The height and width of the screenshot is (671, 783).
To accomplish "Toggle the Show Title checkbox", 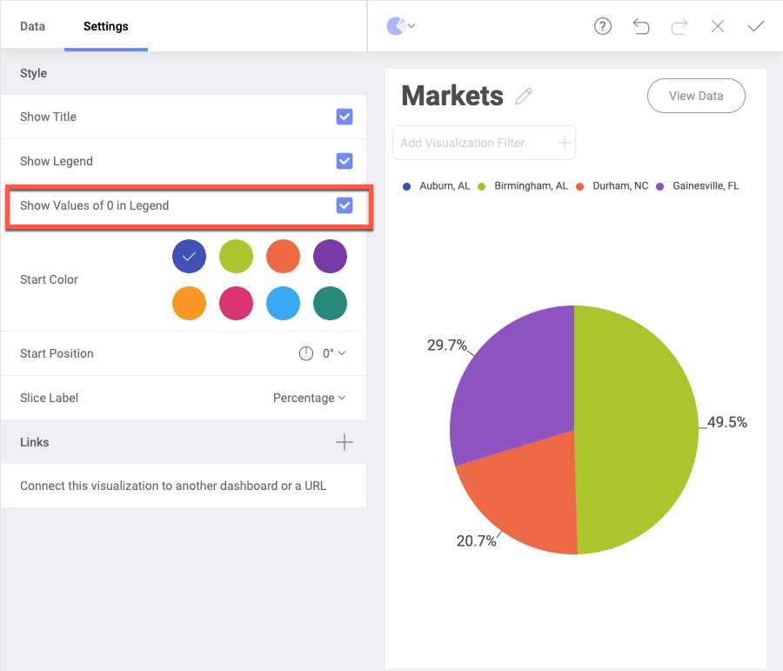I will (x=345, y=117).
